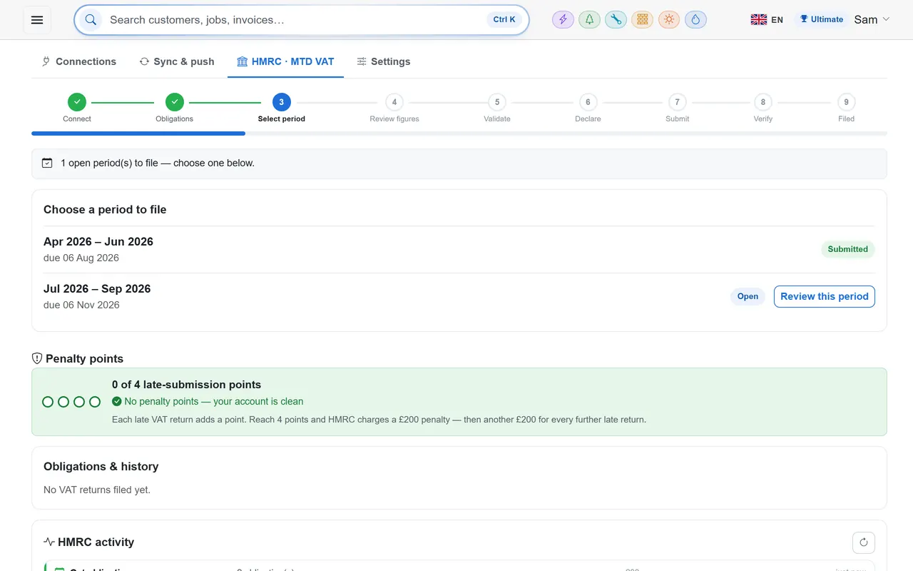Image resolution: width=913 pixels, height=571 pixels.
Task: Select the orange sun icon
Action: coord(668,20)
